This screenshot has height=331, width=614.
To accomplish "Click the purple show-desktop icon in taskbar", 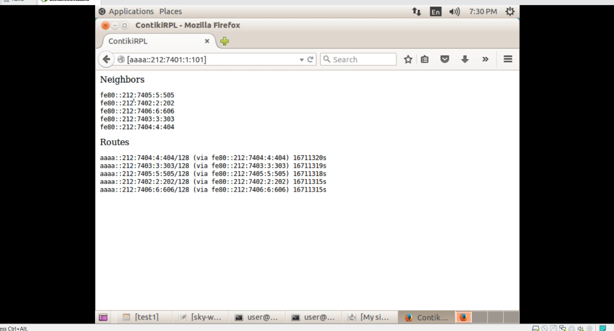I will [x=103, y=317].
